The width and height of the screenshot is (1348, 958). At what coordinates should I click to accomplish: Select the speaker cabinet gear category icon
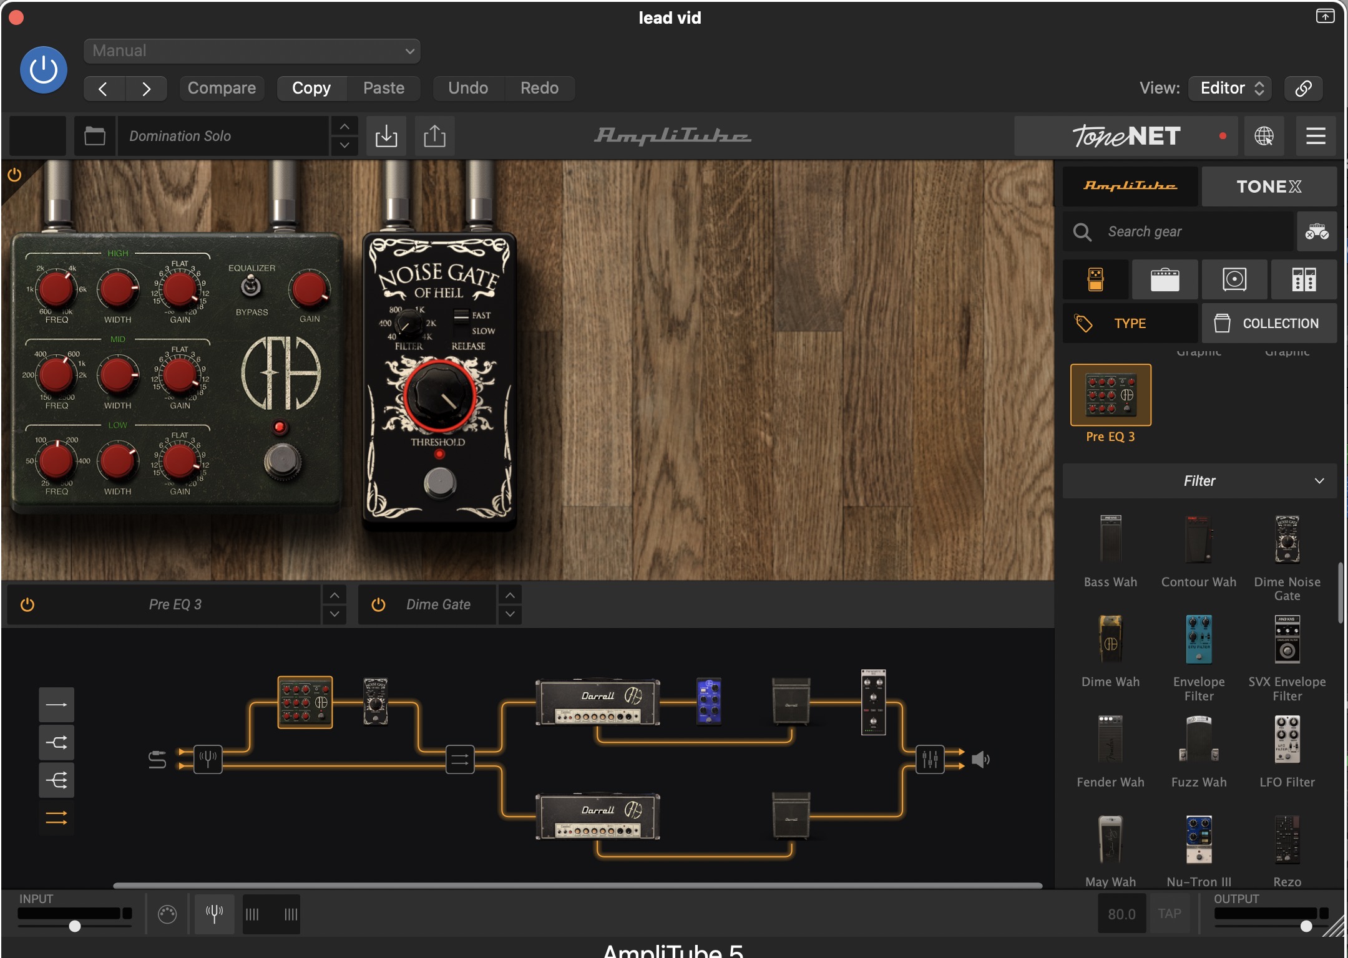[1234, 279]
